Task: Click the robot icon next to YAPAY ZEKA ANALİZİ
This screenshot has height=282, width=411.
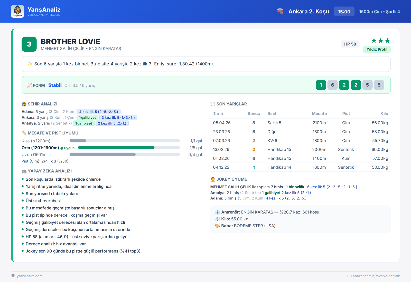Action: click(x=24, y=171)
